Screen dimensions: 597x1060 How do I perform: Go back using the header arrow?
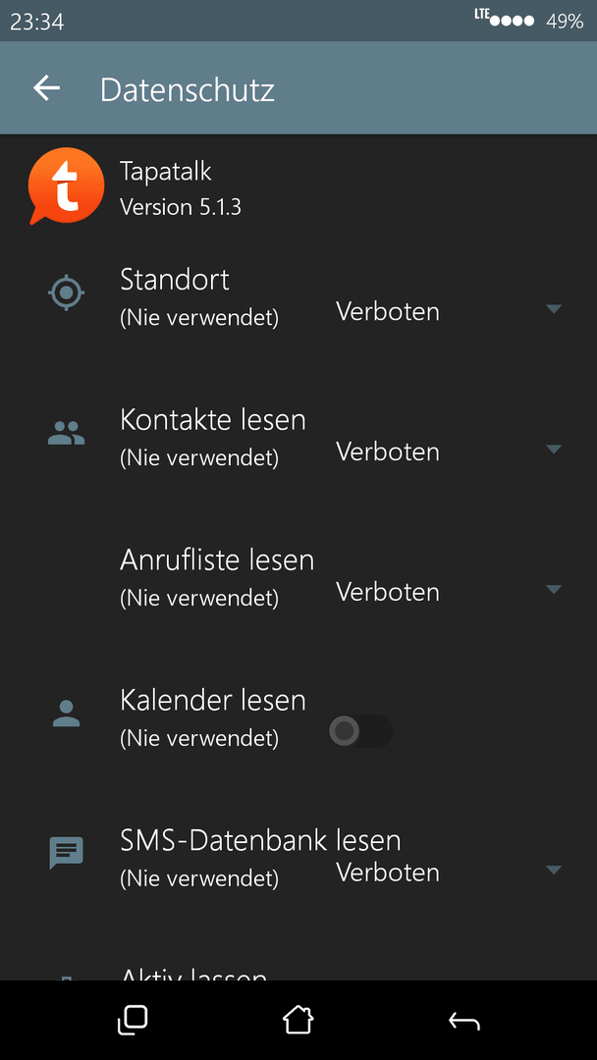tap(47, 88)
